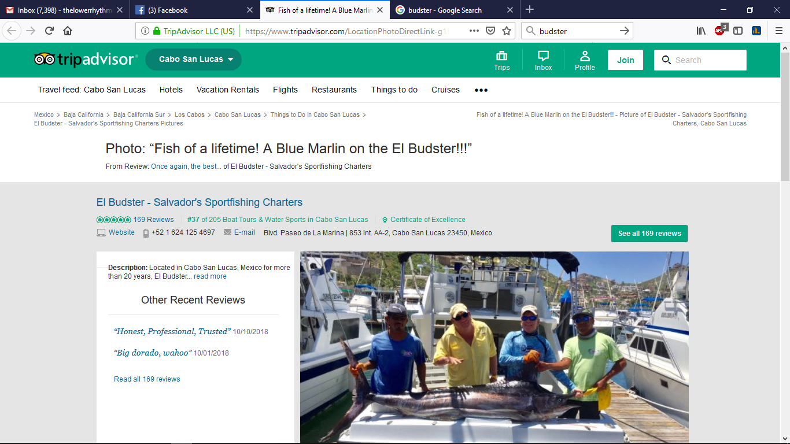Open a new tab with the plus icon
This screenshot has width=790, height=444.
click(x=530, y=10)
